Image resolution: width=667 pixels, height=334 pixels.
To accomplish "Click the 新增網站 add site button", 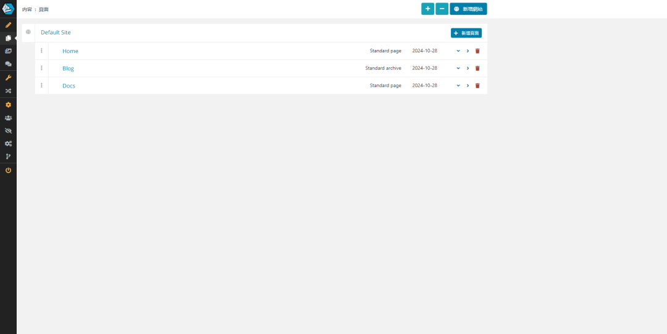I will click(x=468, y=9).
